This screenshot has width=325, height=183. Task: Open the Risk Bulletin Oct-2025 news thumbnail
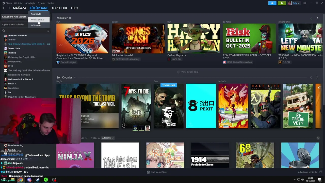tap(249, 38)
